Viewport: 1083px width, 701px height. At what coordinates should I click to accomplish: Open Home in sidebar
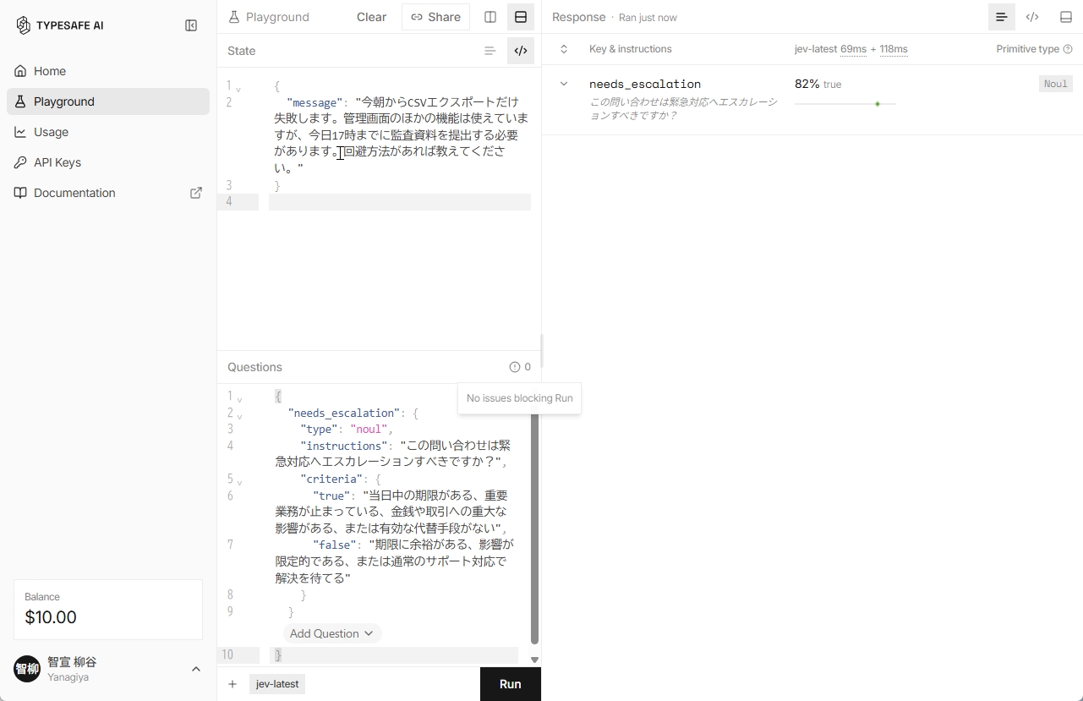[108, 71]
